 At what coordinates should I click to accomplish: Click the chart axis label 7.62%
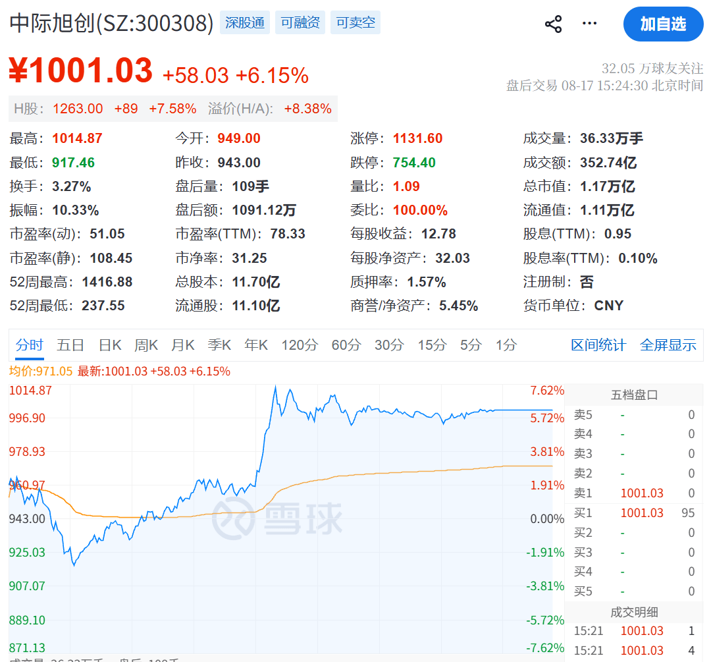547,391
